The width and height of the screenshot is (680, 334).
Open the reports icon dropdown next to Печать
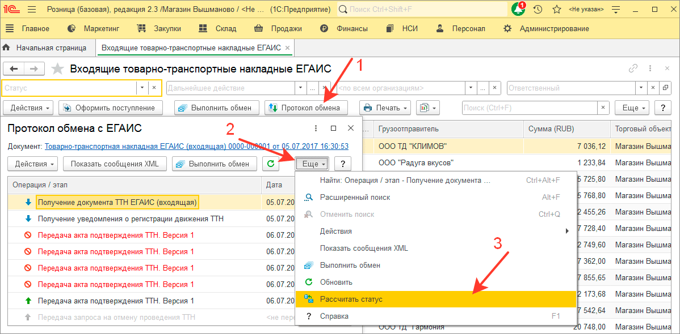coord(428,108)
